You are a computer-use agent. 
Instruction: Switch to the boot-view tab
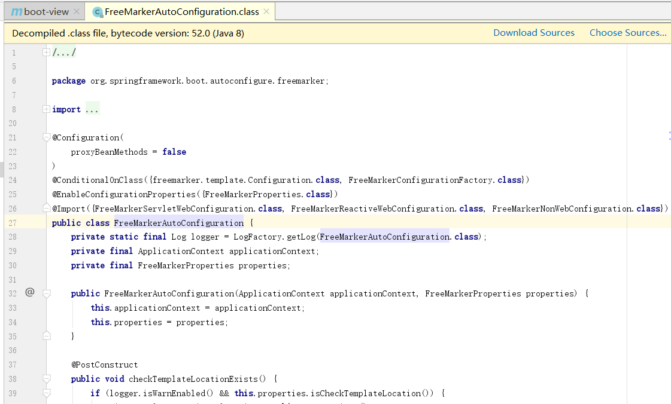pos(46,12)
